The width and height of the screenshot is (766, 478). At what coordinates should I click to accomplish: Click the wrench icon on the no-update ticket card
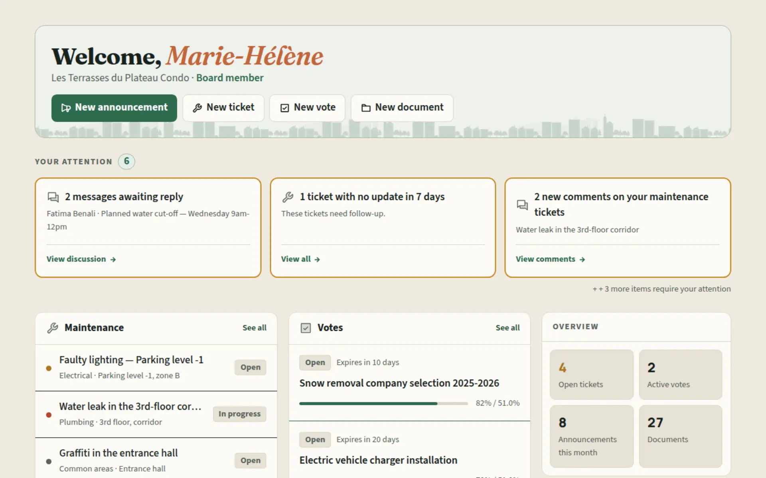tap(288, 197)
